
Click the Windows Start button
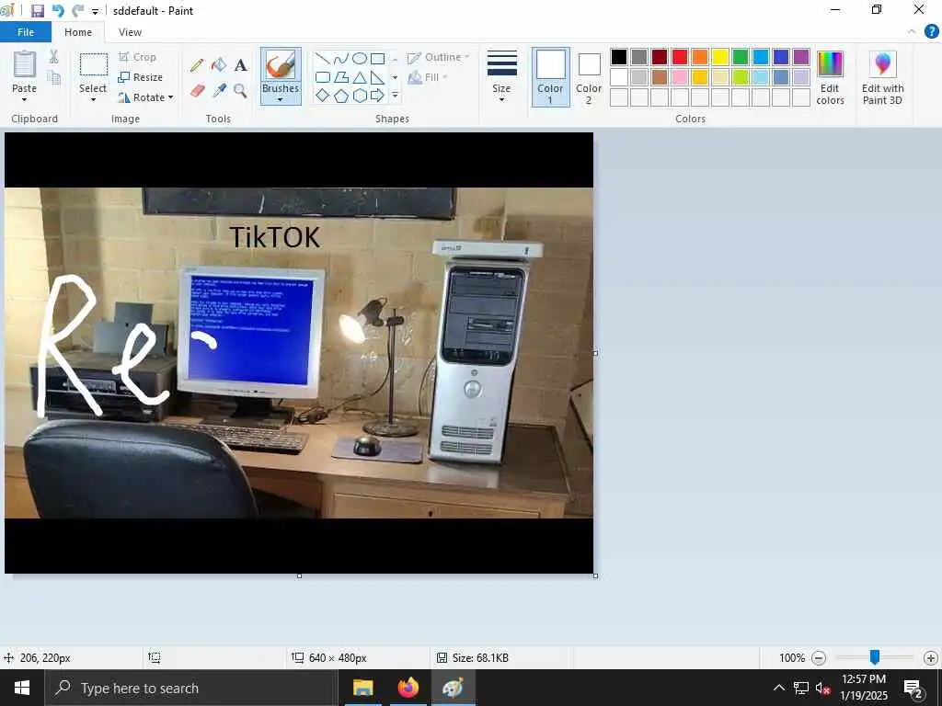pyautogui.click(x=22, y=688)
